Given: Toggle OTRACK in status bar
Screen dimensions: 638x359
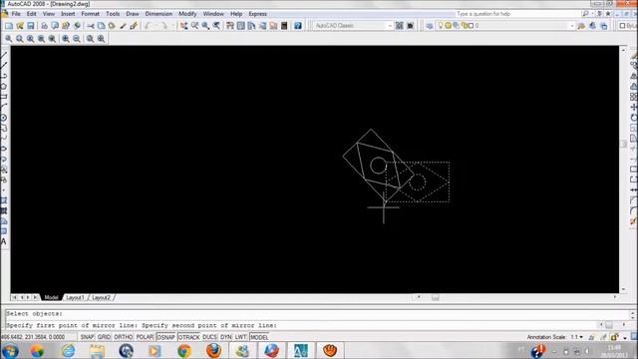Looking at the screenshot, I should click(188, 337).
